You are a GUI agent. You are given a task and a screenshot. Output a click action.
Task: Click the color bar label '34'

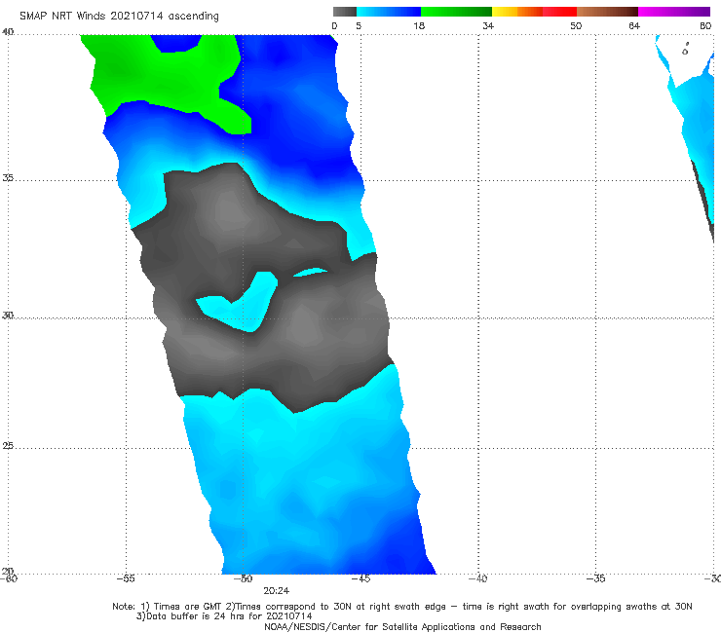[x=488, y=25]
